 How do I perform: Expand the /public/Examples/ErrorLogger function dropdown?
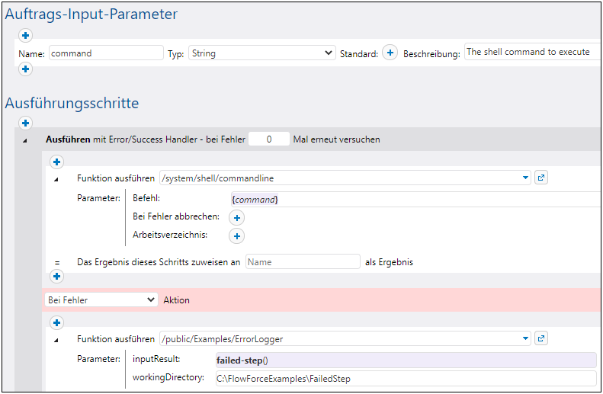pyautogui.click(x=525, y=339)
